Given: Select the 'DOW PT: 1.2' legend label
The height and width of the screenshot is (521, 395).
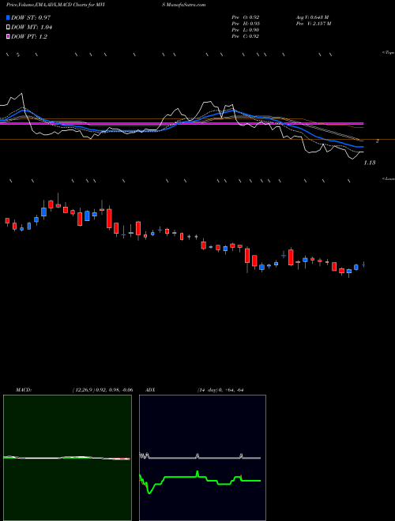Looking at the screenshot, I should (x=29, y=37).
